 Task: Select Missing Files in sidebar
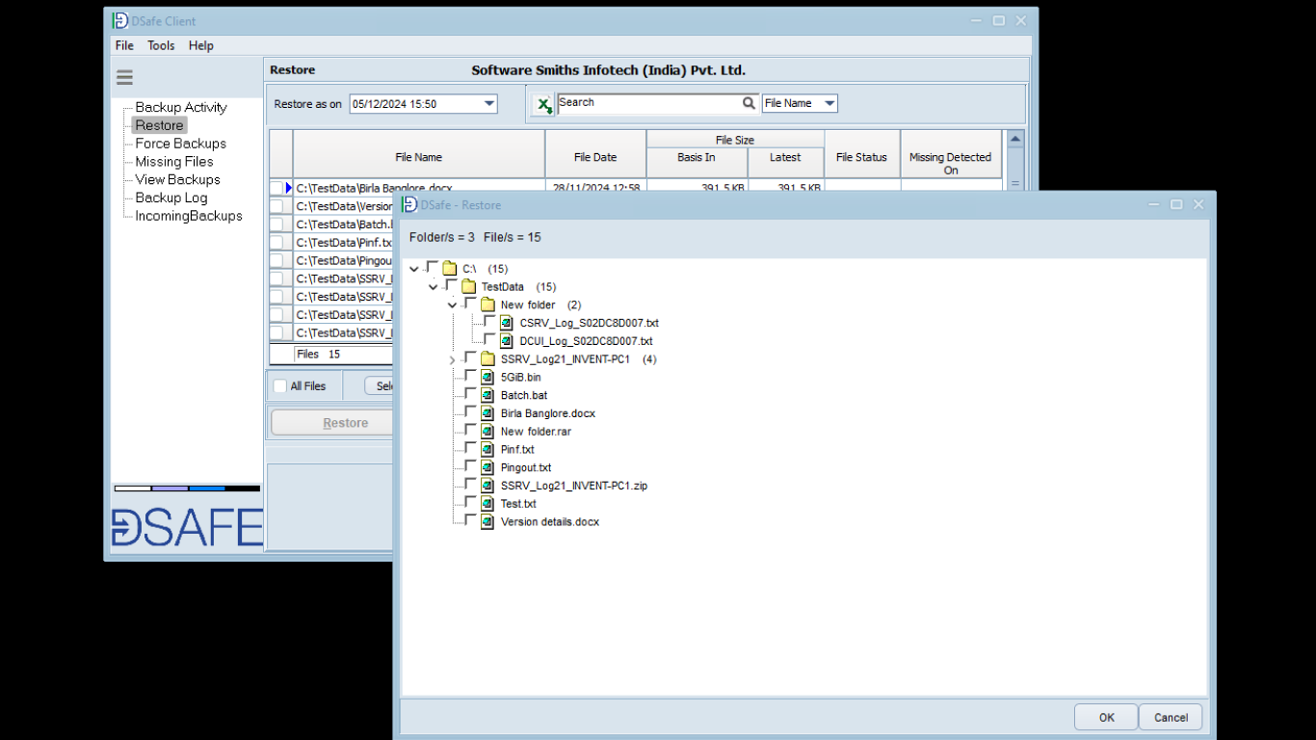tap(174, 162)
